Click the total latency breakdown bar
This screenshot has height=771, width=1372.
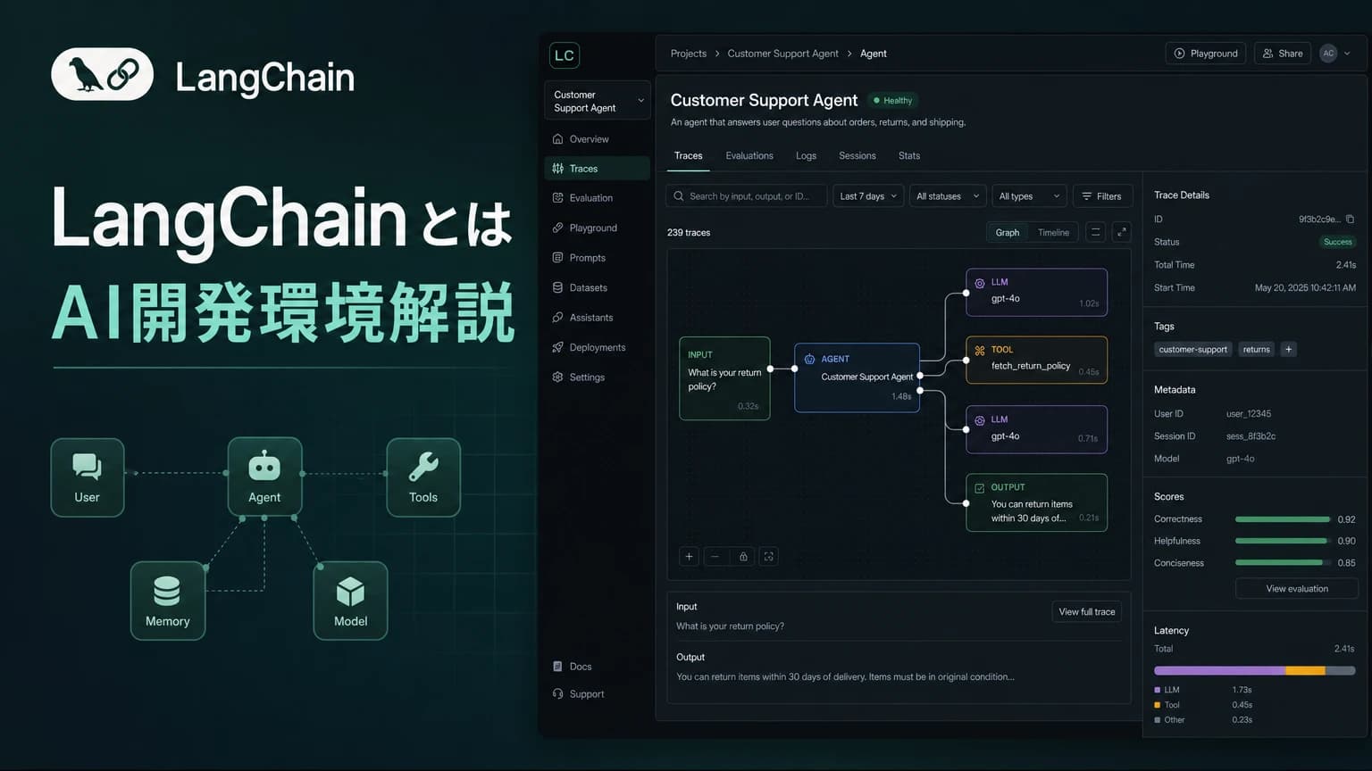(1255, 671)
